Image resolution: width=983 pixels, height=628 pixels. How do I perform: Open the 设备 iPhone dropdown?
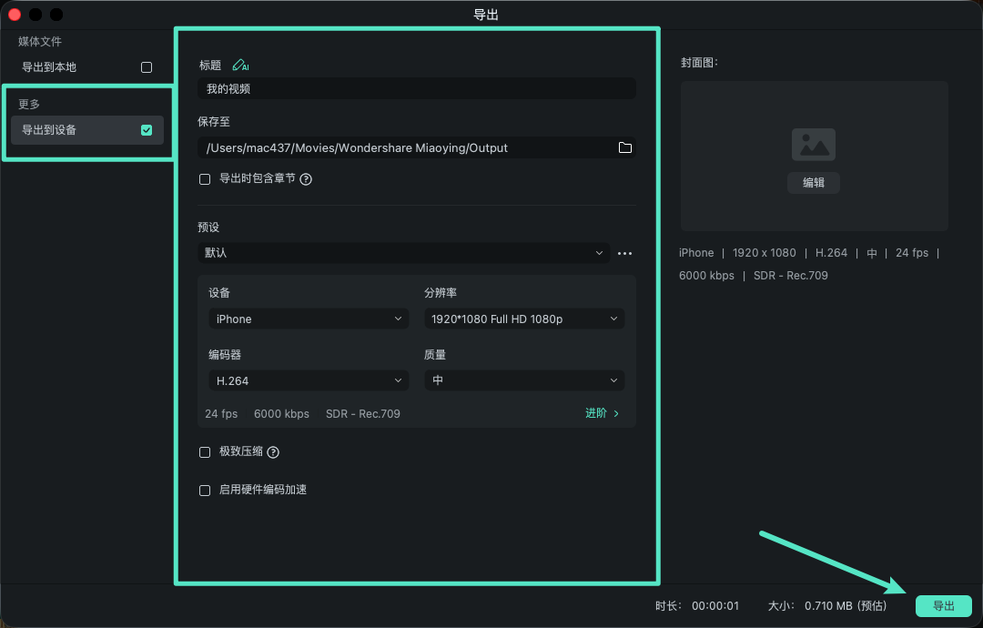tap(309, 319)
